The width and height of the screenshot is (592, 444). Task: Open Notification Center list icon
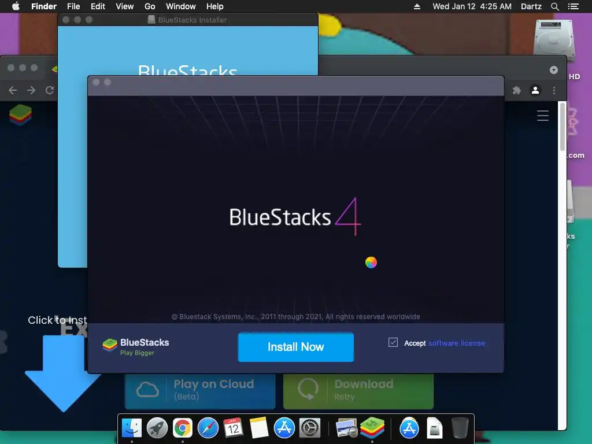point(573,6)
